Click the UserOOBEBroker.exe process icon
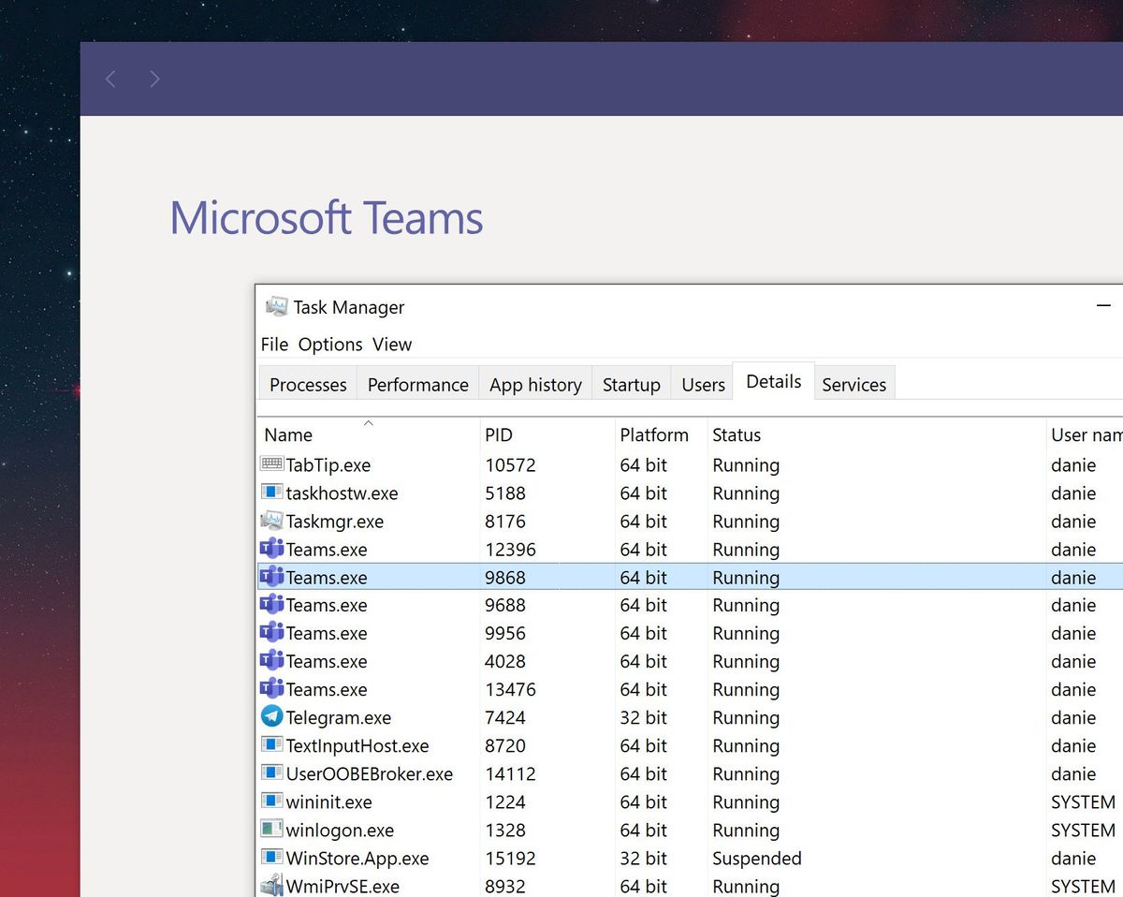The image size is (1123, 897). [271, 773]
